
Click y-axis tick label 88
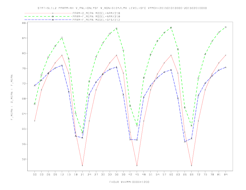24,23
